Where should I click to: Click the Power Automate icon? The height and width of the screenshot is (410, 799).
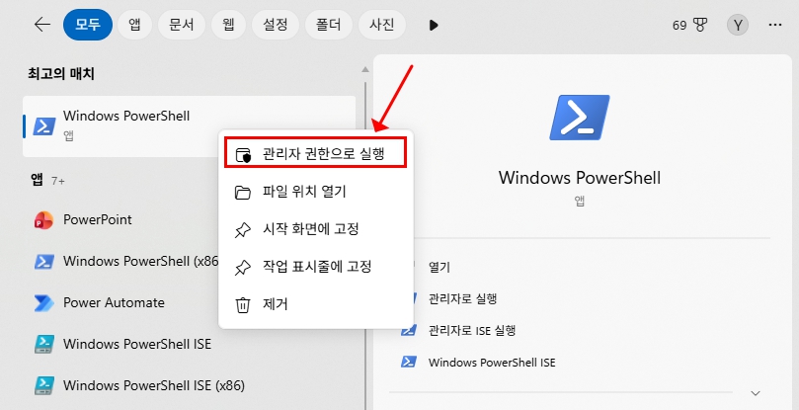tap(43, 303)
